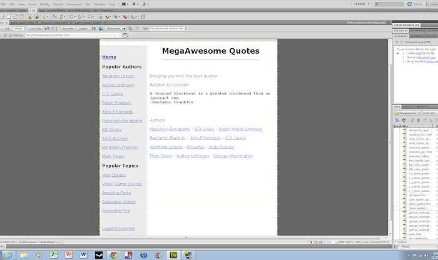Click the Preview in browser globe icon
Image resolution: width=438 pixels, height=260 pixels.
tap(101, 29)
